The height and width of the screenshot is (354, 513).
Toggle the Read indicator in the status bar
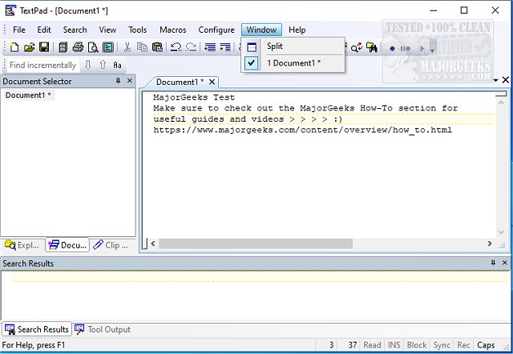372,345
